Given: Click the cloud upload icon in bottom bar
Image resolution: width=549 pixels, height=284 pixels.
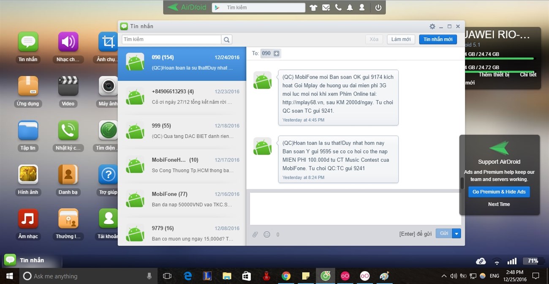Looking at the screenshot, I should [481, 261].
